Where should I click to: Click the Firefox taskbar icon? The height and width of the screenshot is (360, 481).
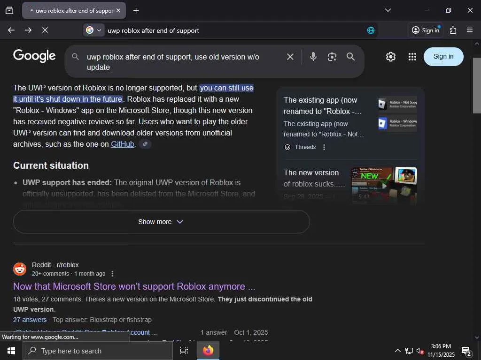[208, 351]
